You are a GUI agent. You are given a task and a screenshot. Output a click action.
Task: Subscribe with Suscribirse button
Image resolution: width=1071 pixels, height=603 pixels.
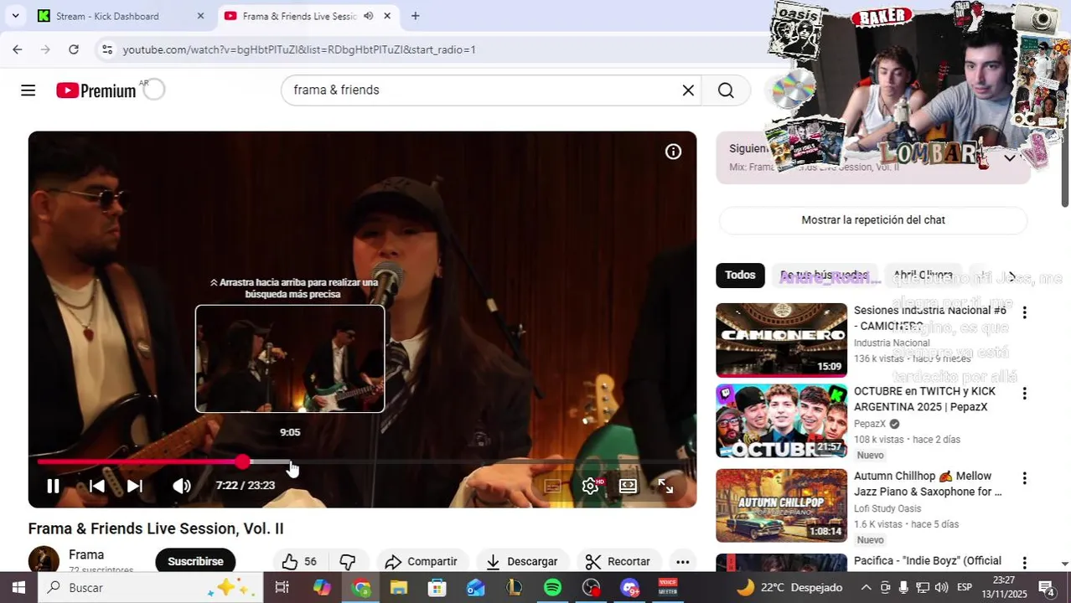(195, 561)
